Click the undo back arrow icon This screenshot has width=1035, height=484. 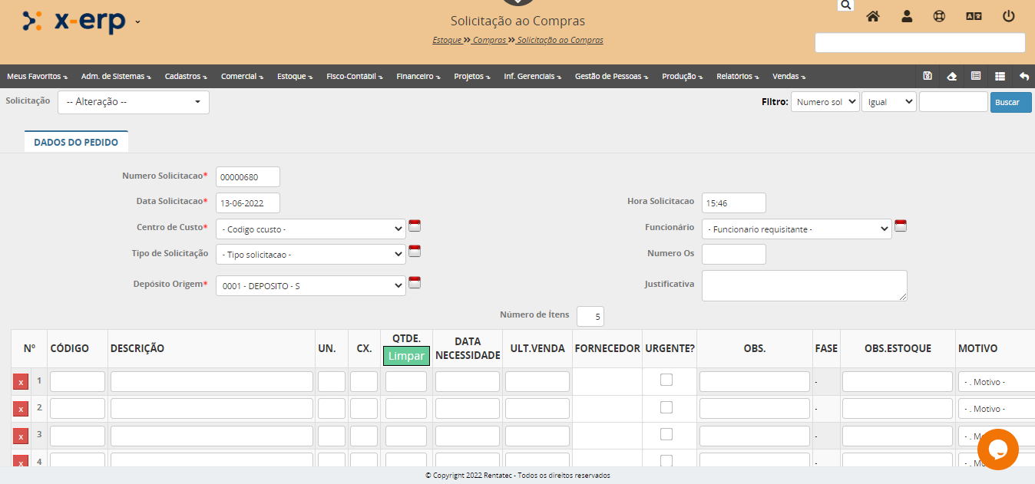click(x=1024, y=76)
